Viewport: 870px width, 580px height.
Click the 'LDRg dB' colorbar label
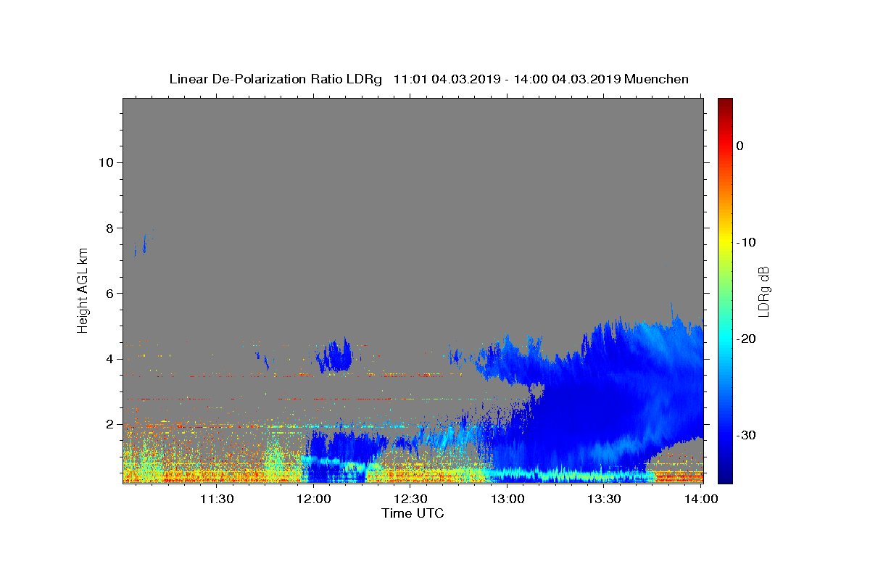point(763,291)
